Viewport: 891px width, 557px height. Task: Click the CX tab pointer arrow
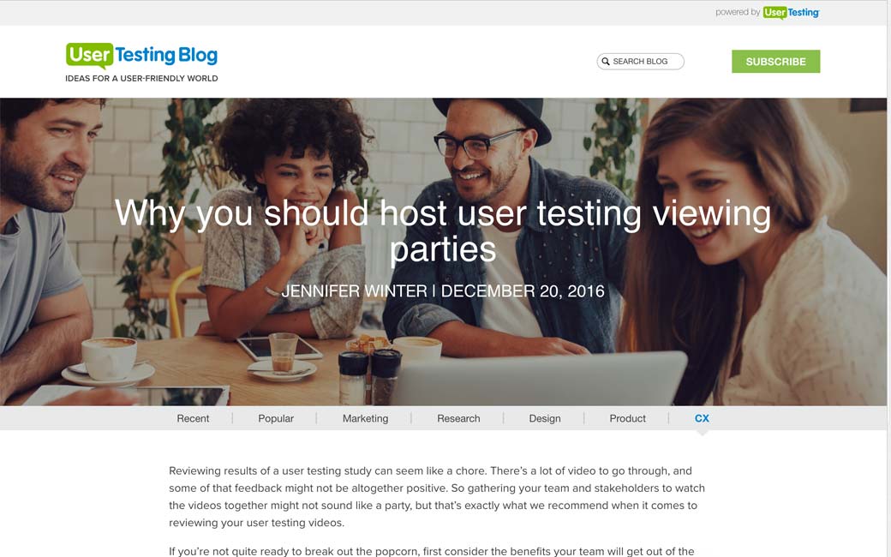click(x=703, y=433)
